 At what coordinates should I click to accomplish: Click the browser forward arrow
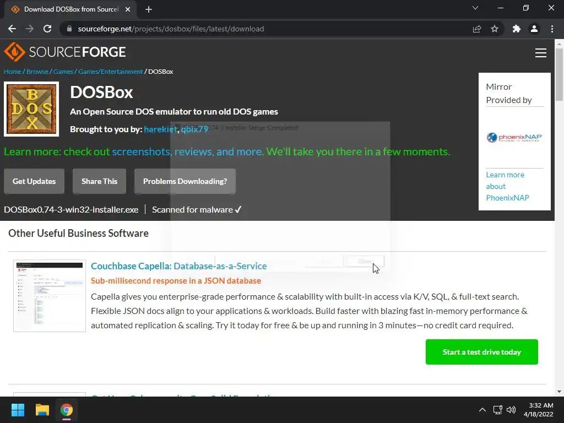point(30,29)
